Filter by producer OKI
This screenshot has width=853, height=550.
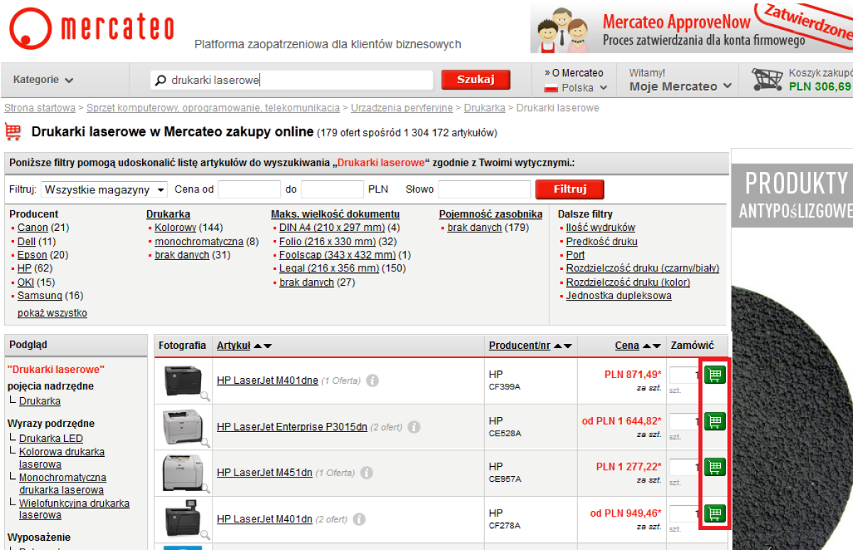(x=26, y=282)
